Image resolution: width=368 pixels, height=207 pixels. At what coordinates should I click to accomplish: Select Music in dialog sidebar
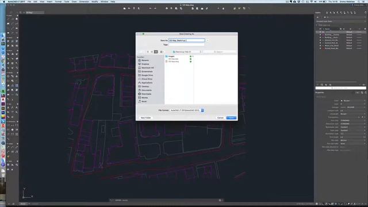[x=144, y=101]
